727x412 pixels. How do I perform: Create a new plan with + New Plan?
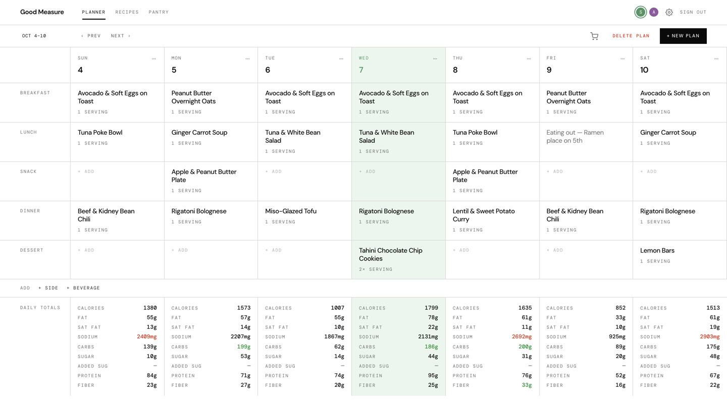683,36
